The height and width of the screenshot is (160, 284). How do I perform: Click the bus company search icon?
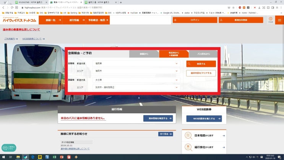click(188, 147)
